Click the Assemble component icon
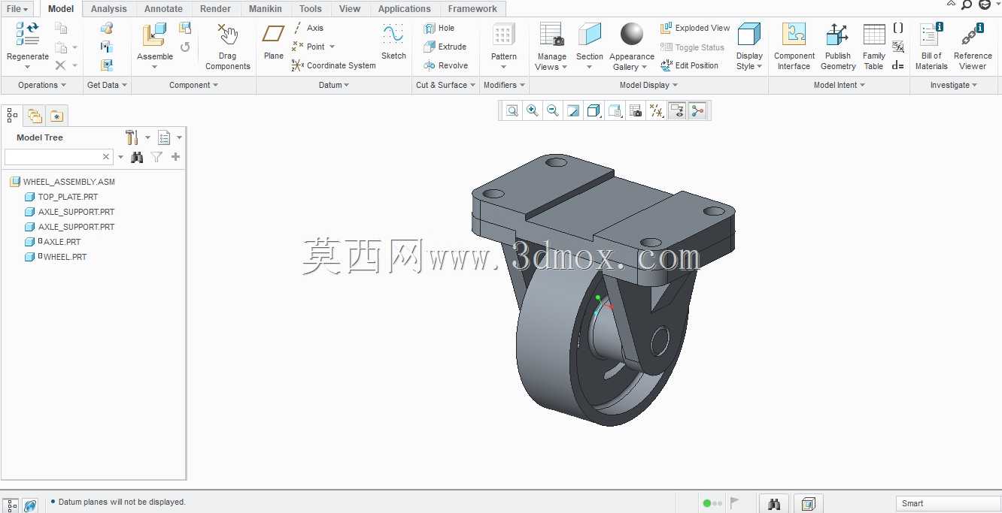Screen dimensions: 1002x513 [154, 35]
